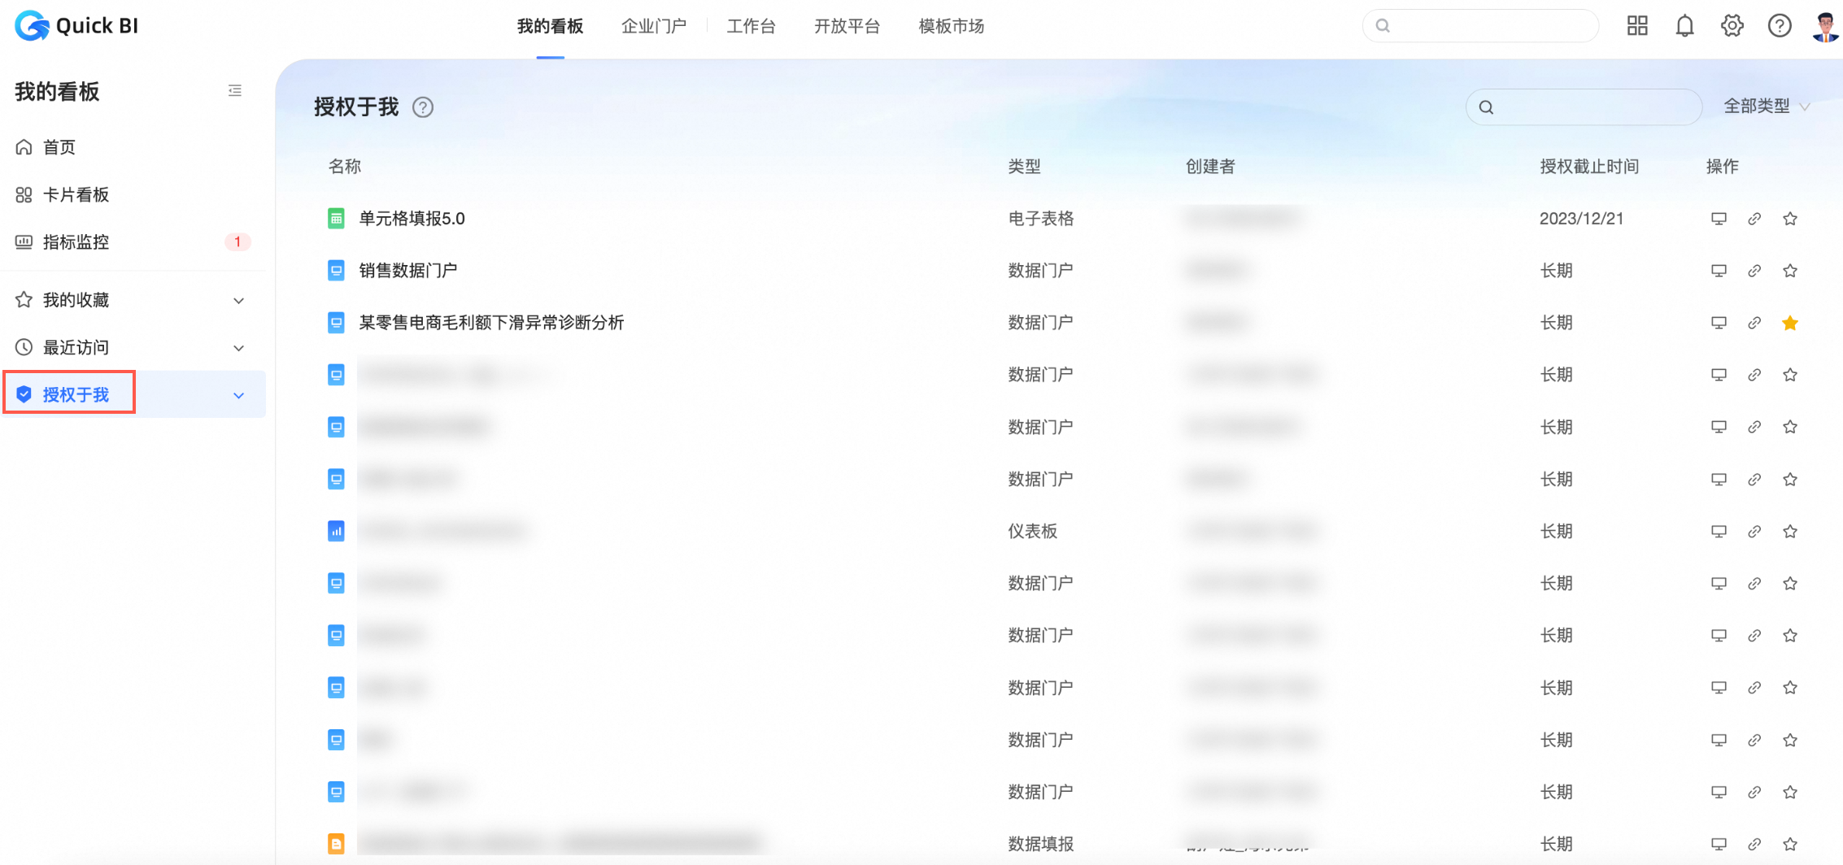1843x865 pixels.
Task: Click the green spreadsheet icon of 单元格填报5.0
Action: coord(336,219)
